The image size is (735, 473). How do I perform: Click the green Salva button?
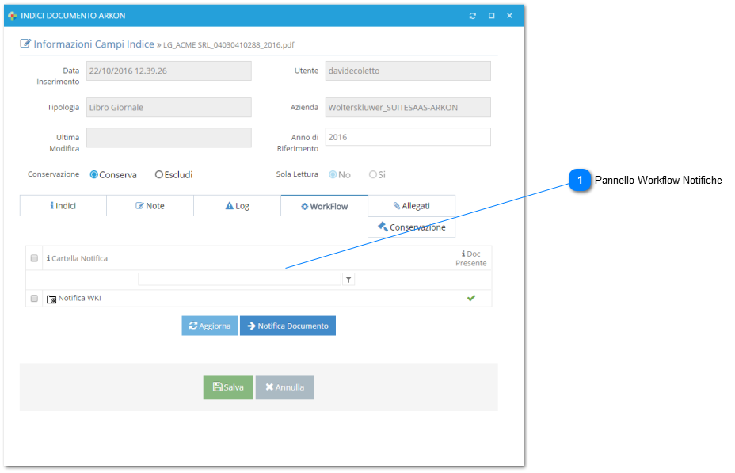tap(228, 387)
